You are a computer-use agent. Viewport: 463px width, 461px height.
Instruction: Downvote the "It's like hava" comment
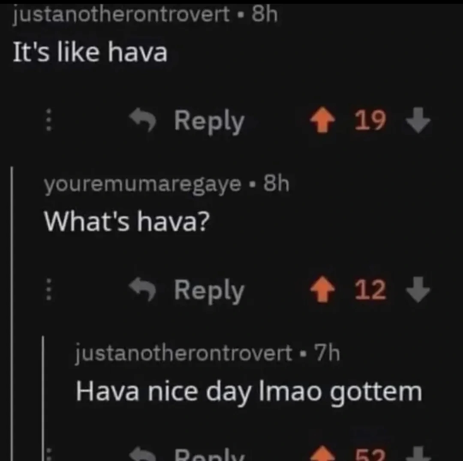click(418, 120)
